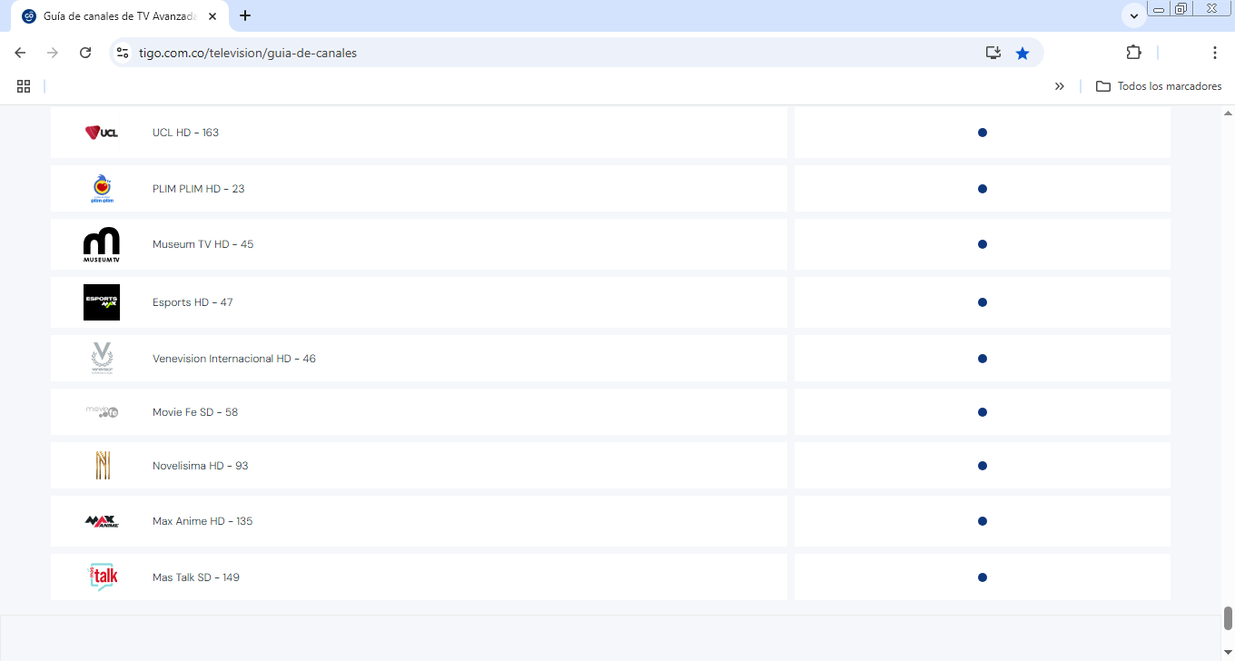This screenshot has height=661, width=1235.
Task: Click the Plim Plim channel logo
Action: click(102, 189)
